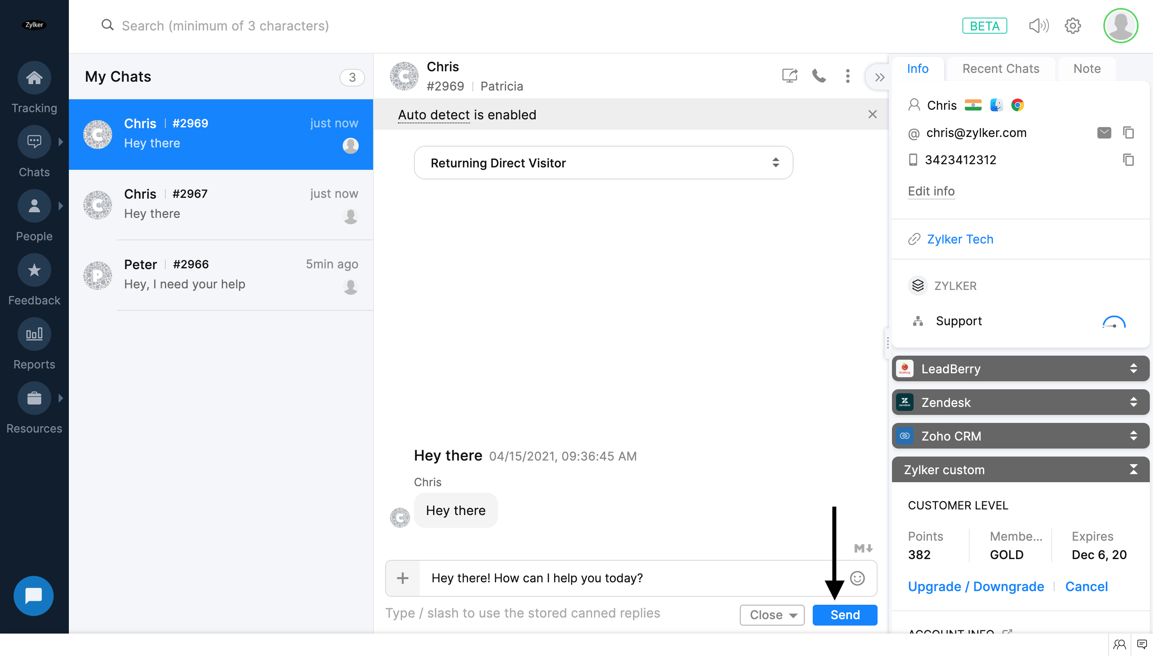Switch to Recent Chats tab

(x=1000, y=68)
